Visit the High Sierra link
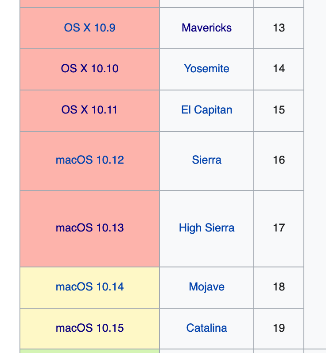The image size is (326, 353). [206, 228]
